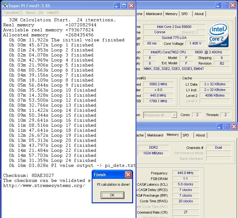The image size is (238, 218).
Task: Select SPD tab in lower CPU-Z window
Action: coord(186,135)
